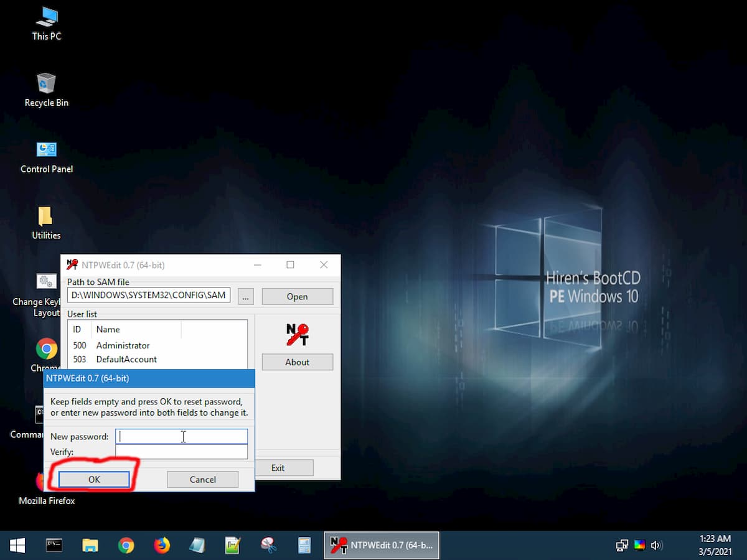Click the browse (...) button
Viewport: 747px width, 560px height.
click(246, 296)
